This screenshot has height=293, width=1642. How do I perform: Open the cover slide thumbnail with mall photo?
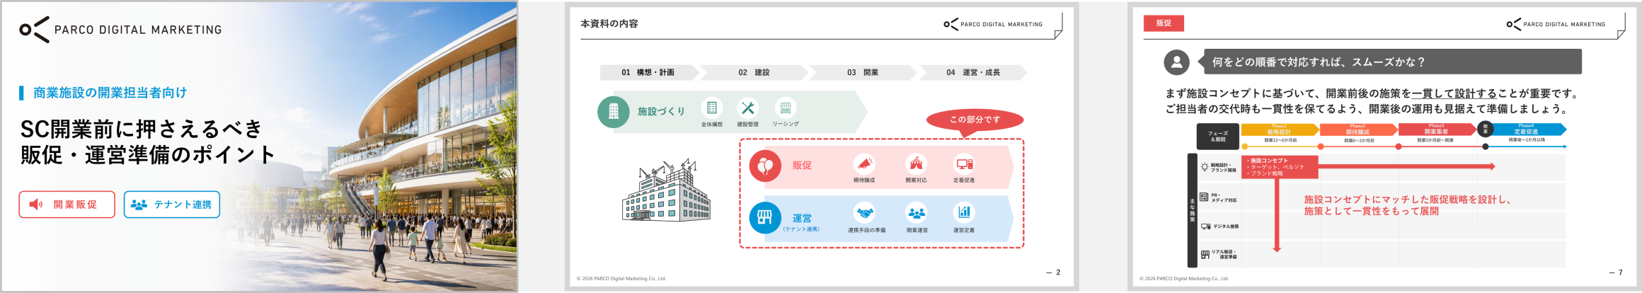click(259, 146)
